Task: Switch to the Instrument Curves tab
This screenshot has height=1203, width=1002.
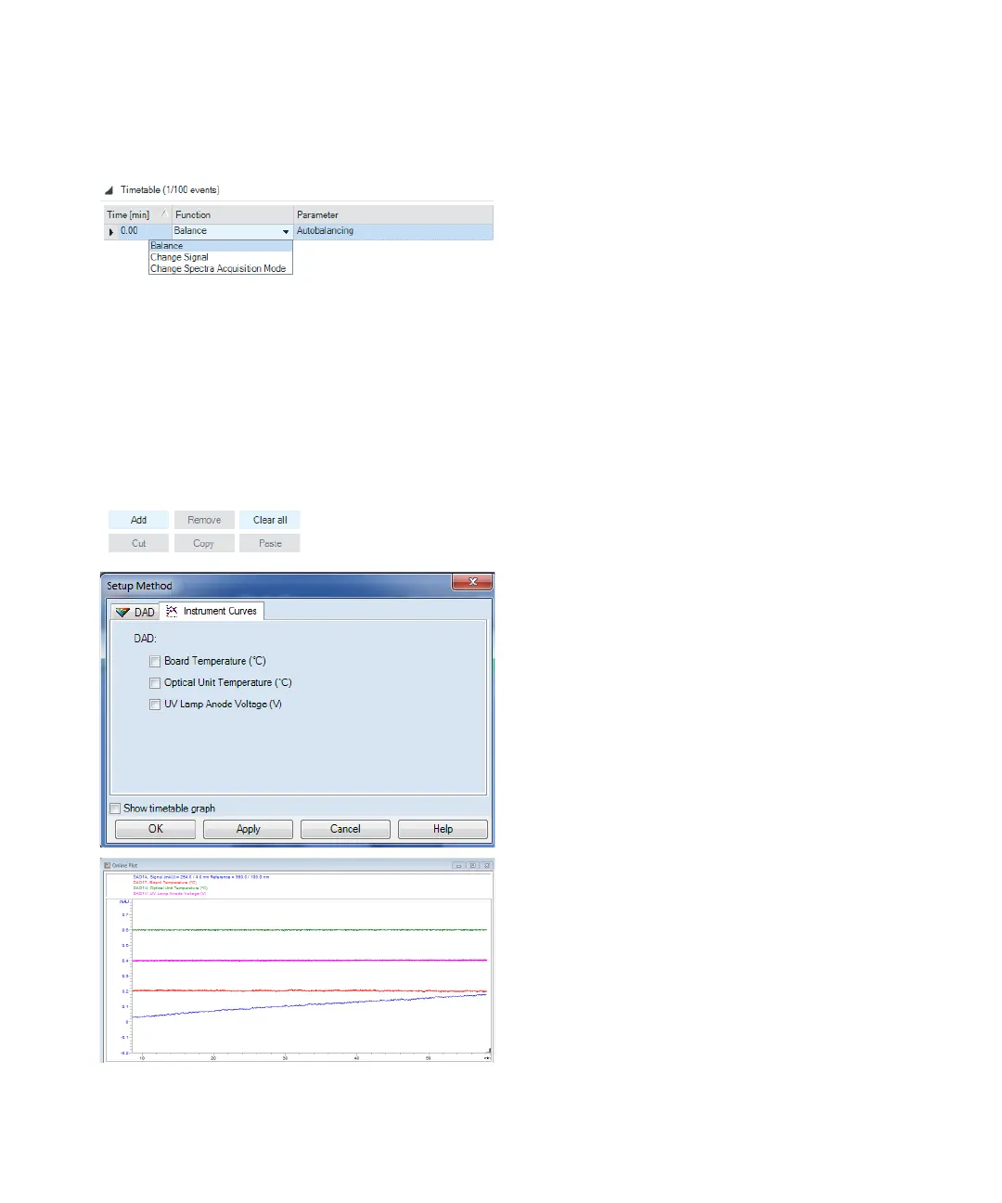Action: click(x=212, y=611)
